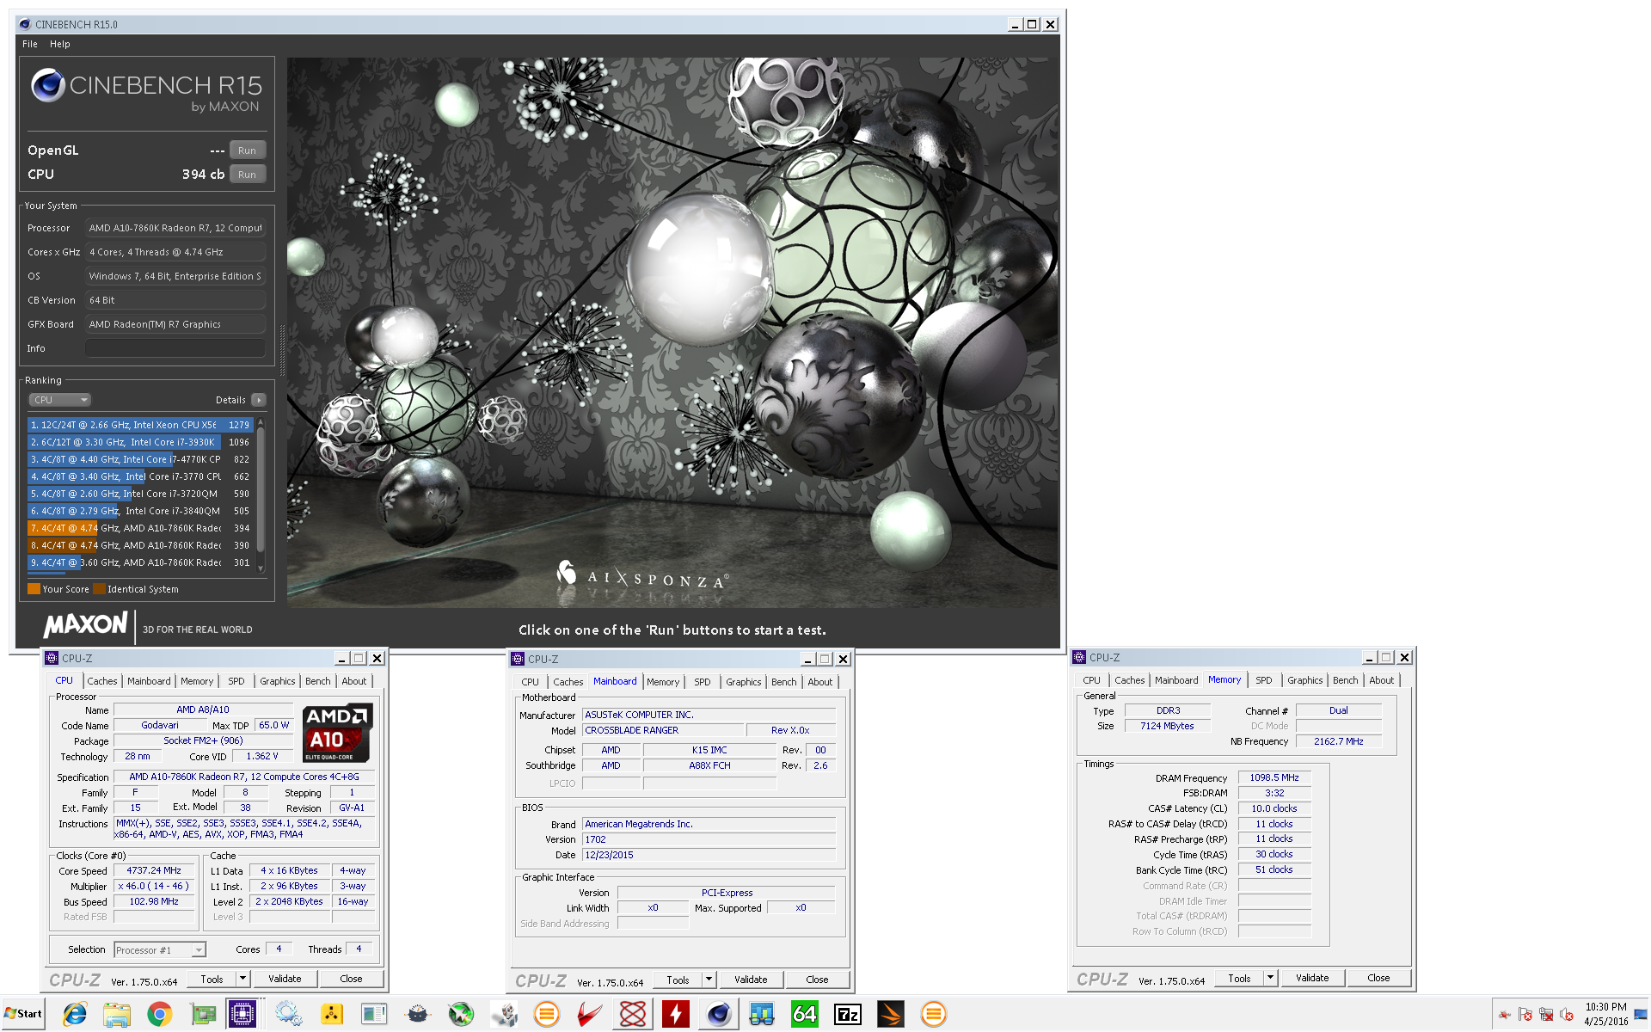
Task: Click the Info field in Your System
Action: click(x=175, y=348)
